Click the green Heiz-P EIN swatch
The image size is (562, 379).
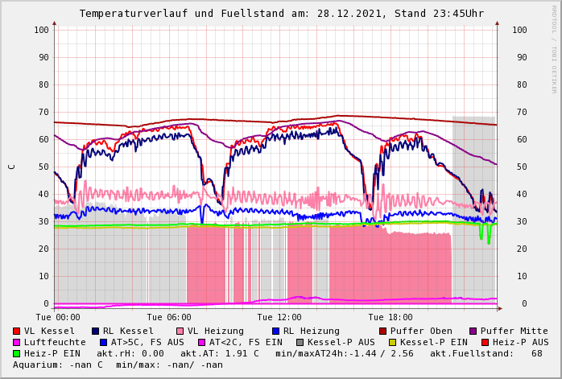pyautogui.click(x=17, y=353)
